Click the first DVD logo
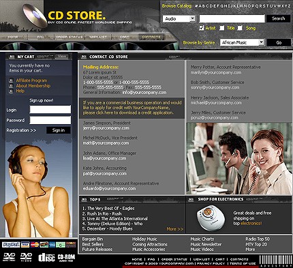Screen dimensions: 293x268 click(x=9, y=257)
